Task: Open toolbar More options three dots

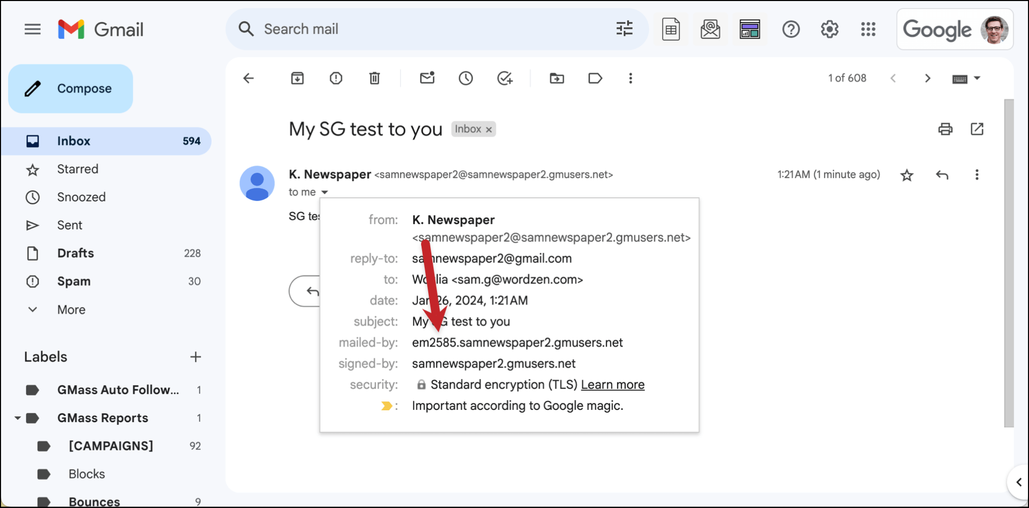Action: click(x=630, y=78)
